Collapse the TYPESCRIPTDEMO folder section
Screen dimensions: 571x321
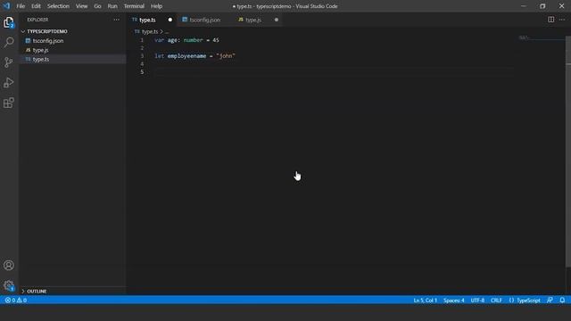pos(46,32)
